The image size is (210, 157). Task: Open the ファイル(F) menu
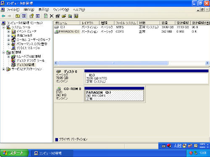pos(13,10)
